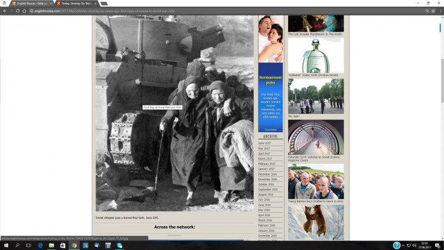Click the Norskamisest priks blue ad banner
The width and height of the screenshot is (444, 250).
coord(270,97)
